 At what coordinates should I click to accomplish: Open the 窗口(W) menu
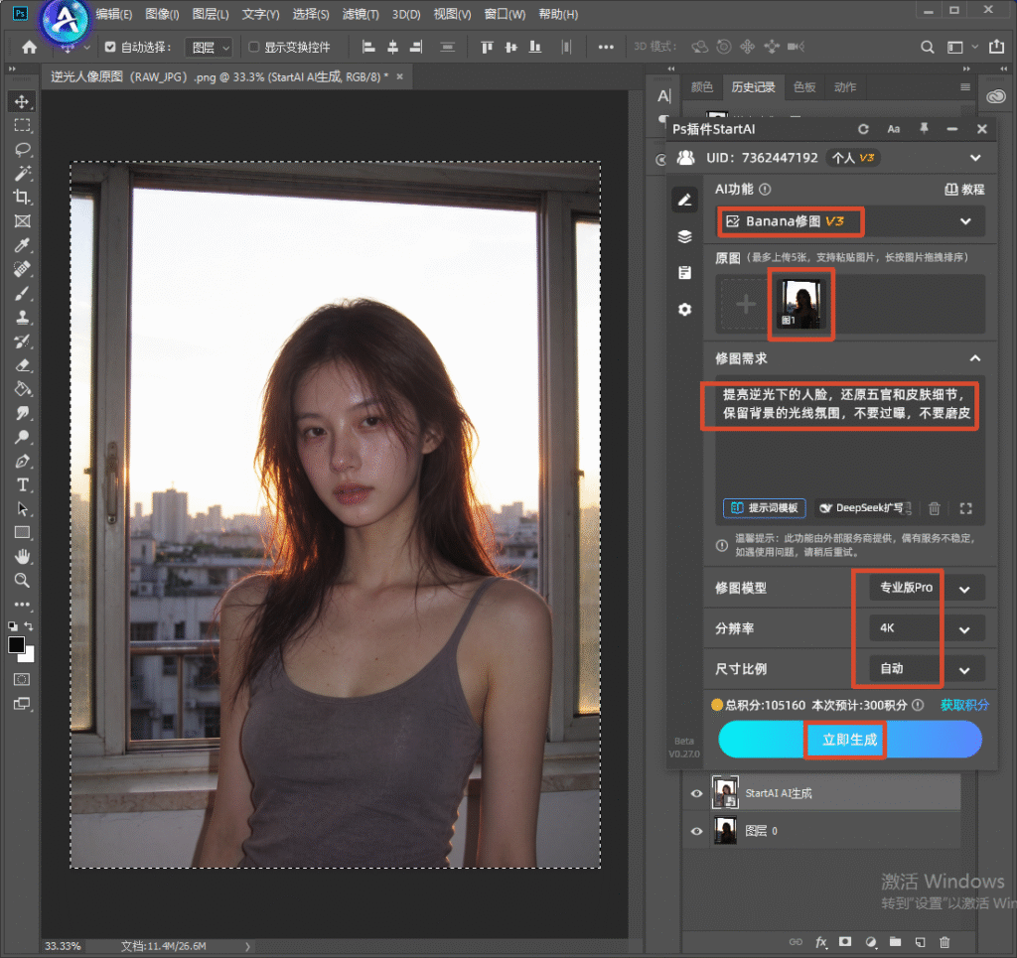[x=505, y=14]
